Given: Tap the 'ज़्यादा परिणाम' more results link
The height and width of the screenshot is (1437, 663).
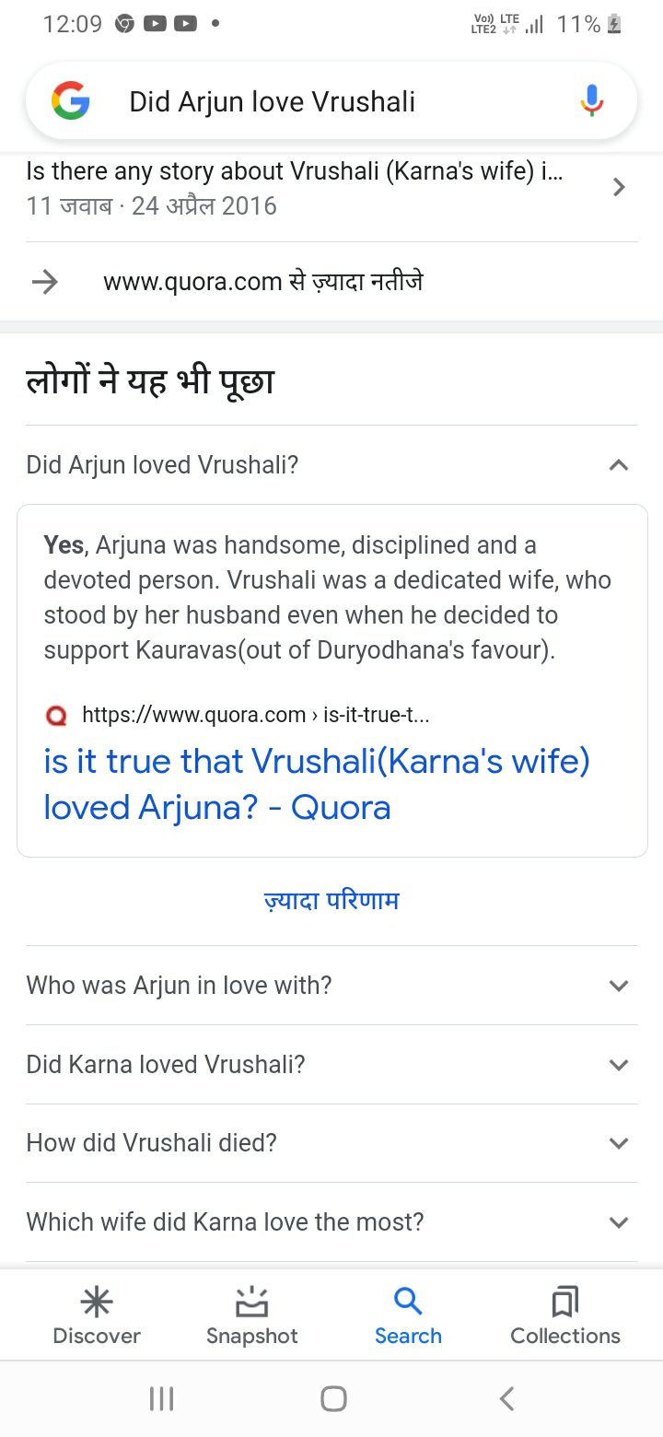Looking at the screenshot, I should [331, 900].
